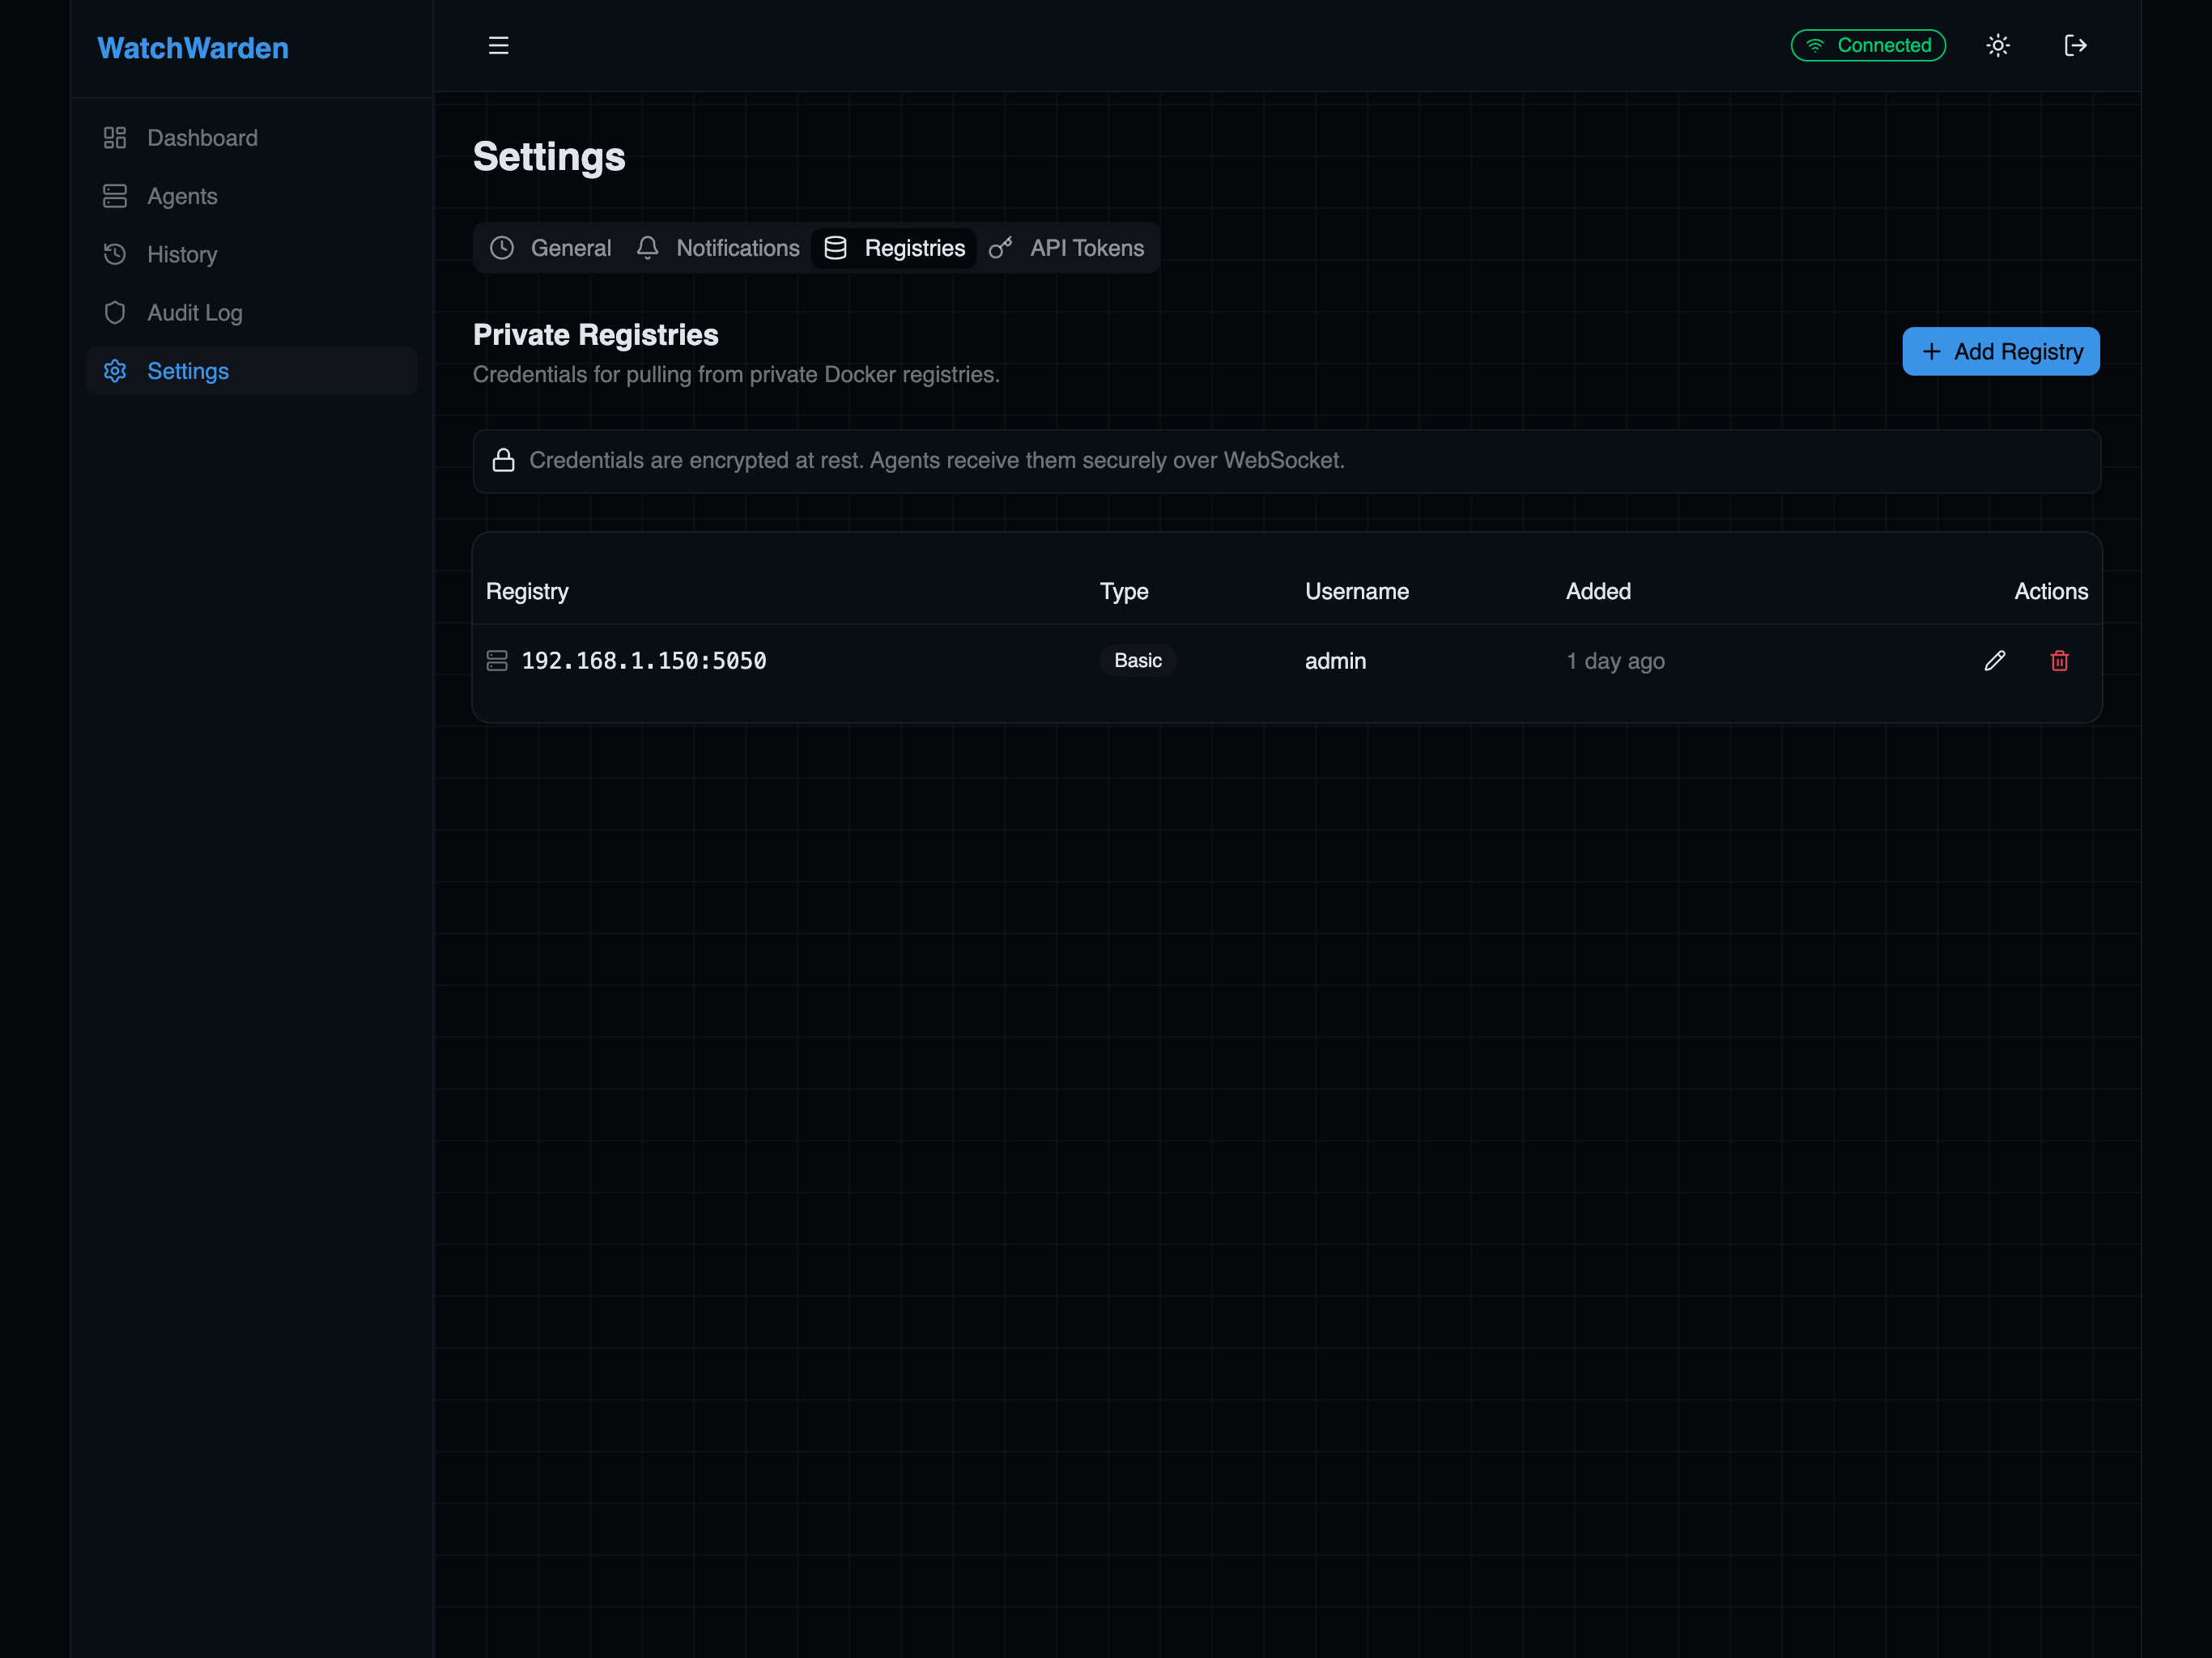The height and width of the screenshot is (1658, 2212).
Task: Click the History clock icon
Action: [x=114, y=254]
